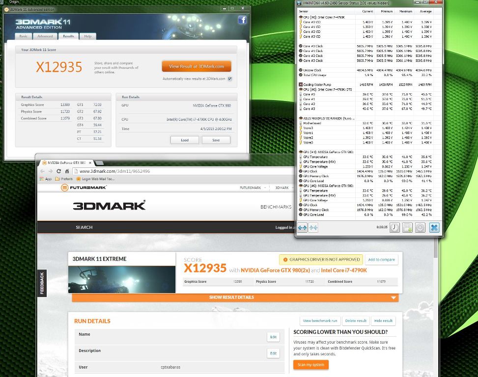Viewport: 478px width, 377px height.
Task: Click the Futuremark logo icon
Action: (64, 188)
